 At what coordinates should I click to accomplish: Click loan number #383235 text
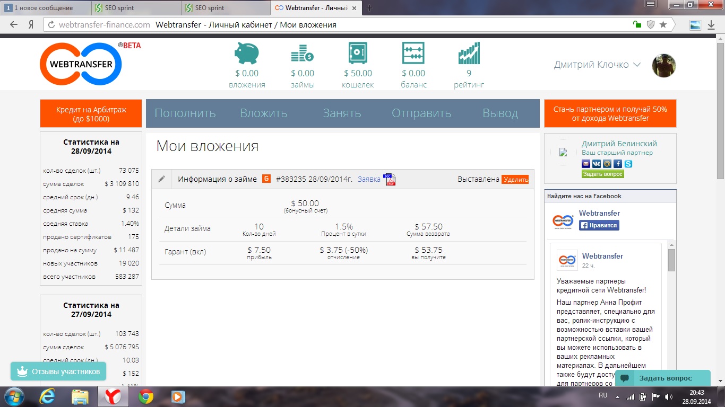point(291,179)
